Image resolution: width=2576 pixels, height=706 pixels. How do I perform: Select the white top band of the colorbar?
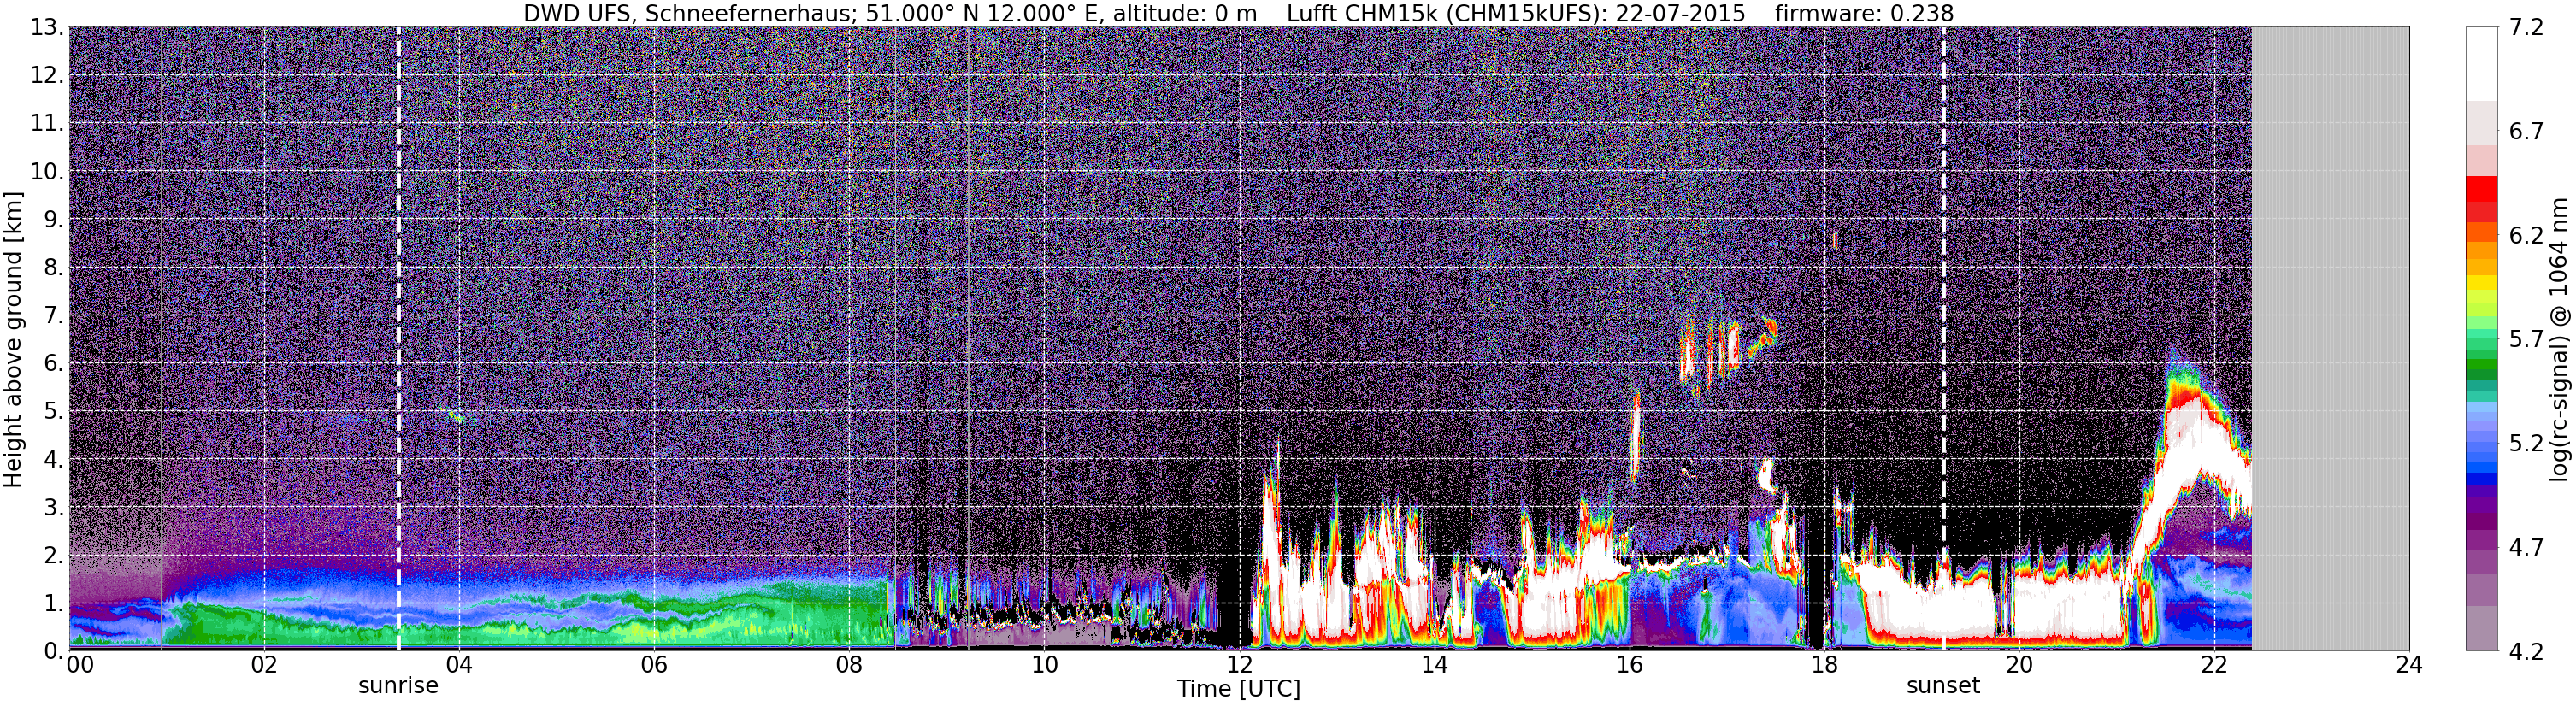[x=2481, y=63]
